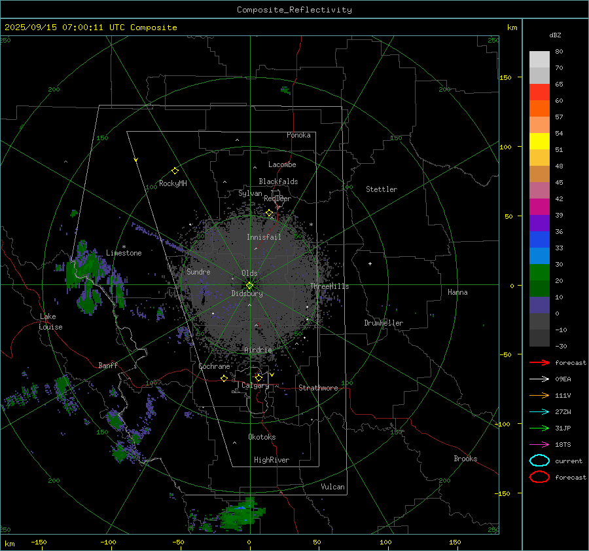Click the Vulcan map label
This screenshot has height=551, width=589.
pyautogui.click(x=332, y=487)
